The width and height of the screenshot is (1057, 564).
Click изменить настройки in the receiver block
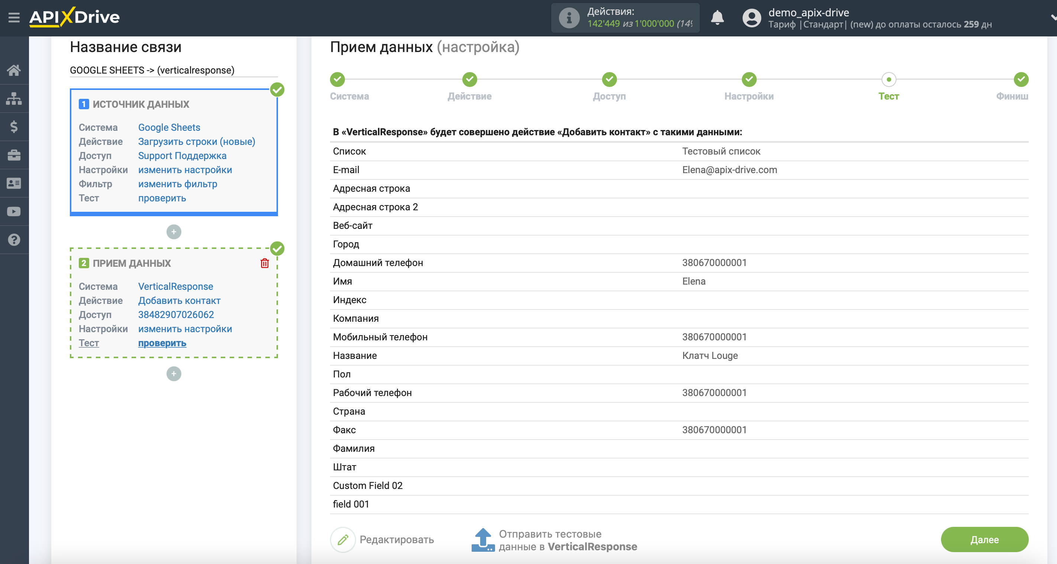pyautogui.click(x=185, y=329)
